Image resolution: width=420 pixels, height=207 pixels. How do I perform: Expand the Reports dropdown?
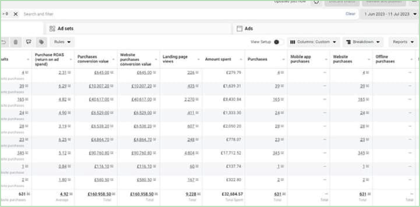[403, 42]
